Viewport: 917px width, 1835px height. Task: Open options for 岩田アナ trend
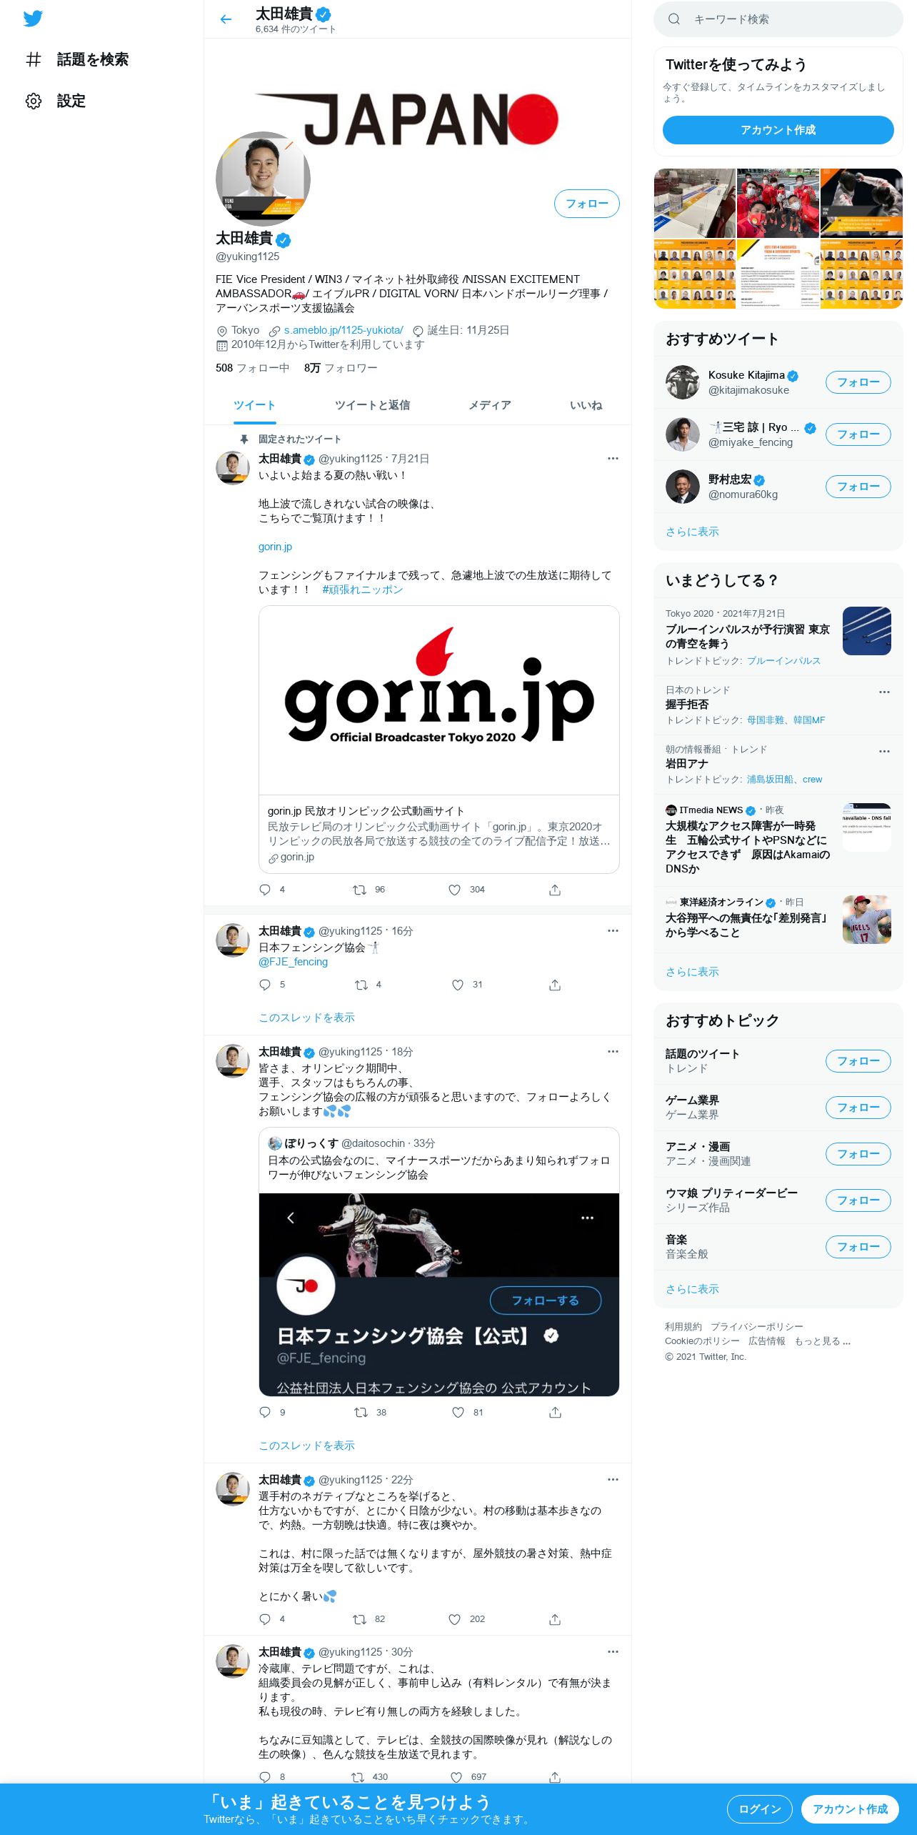point(884,751)
